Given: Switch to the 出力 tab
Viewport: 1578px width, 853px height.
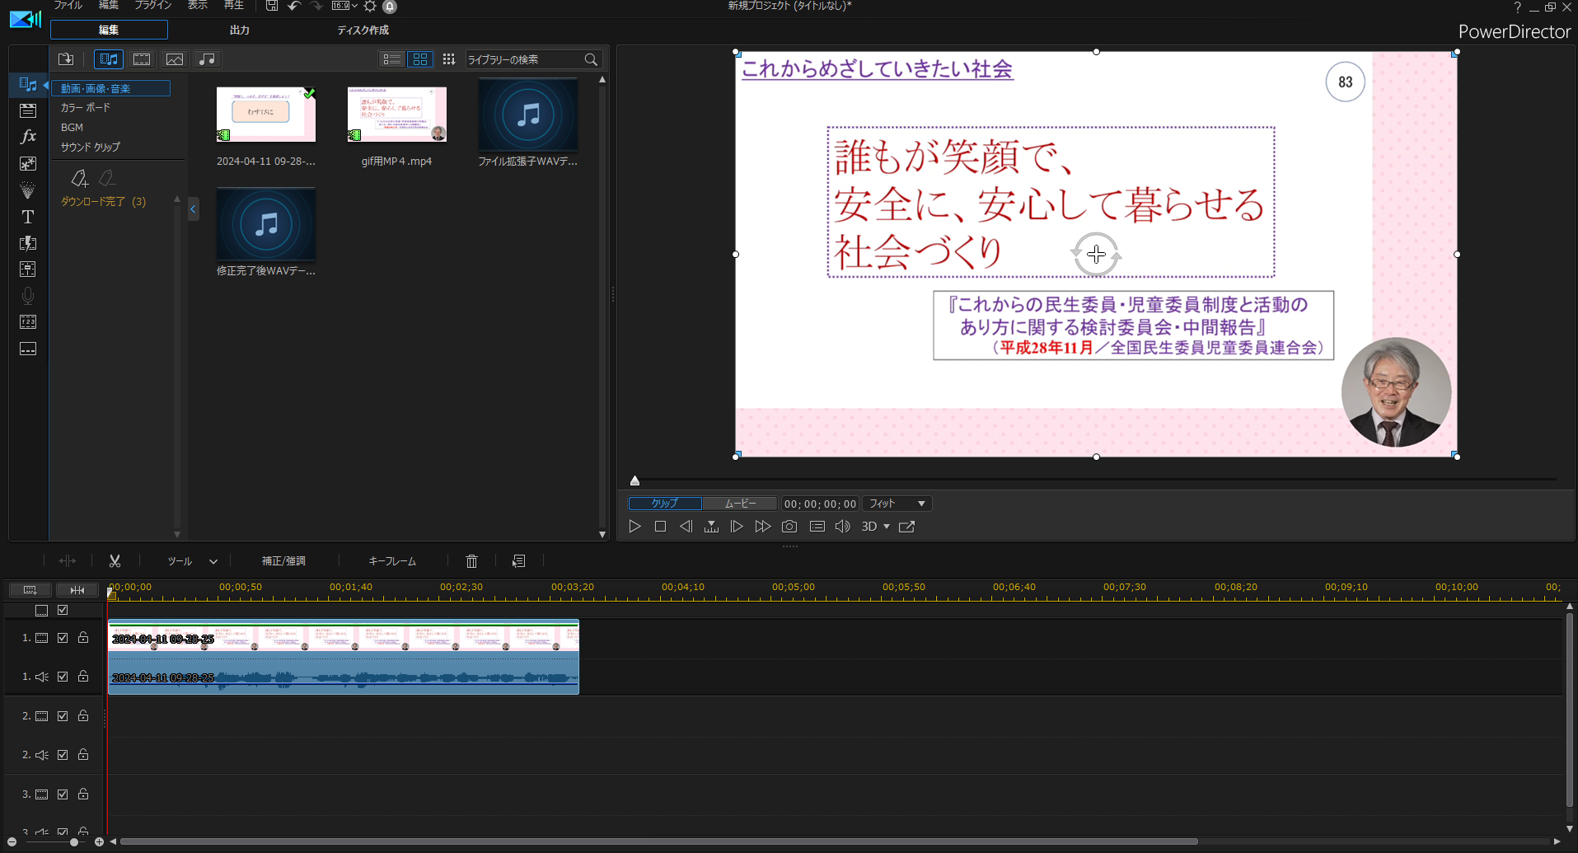Looking at the screenshot, I should [x=240, y=30].
